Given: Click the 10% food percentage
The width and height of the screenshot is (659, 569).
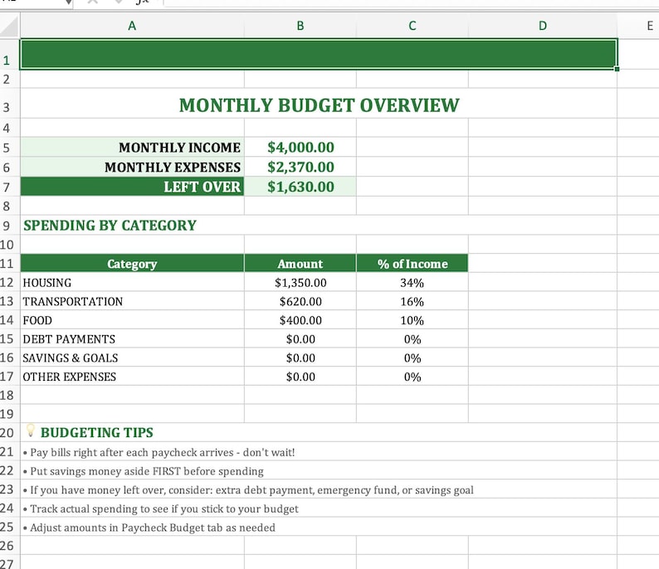Looking at the screenshot, I should [412, 320].
